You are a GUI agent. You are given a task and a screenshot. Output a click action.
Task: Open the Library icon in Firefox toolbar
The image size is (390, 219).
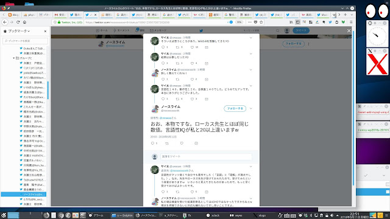pyautogui.click(x=291, y=22)
